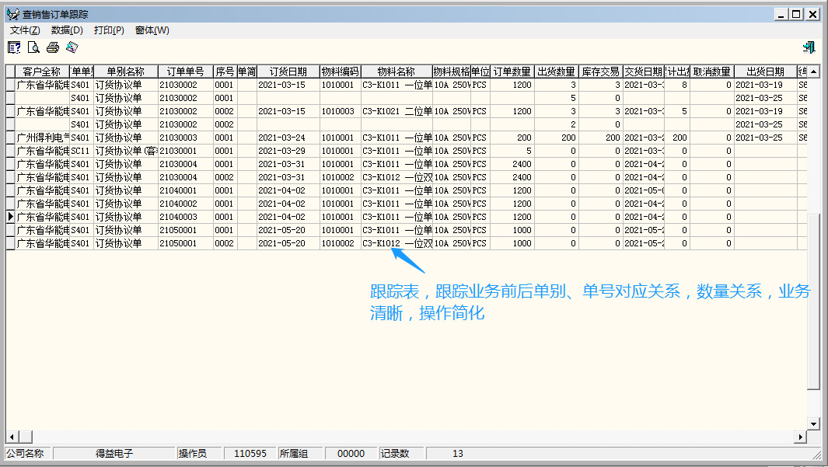Click the vertical scrollbar down arrow
The image size is (828, 467).
tap(814, 423)
